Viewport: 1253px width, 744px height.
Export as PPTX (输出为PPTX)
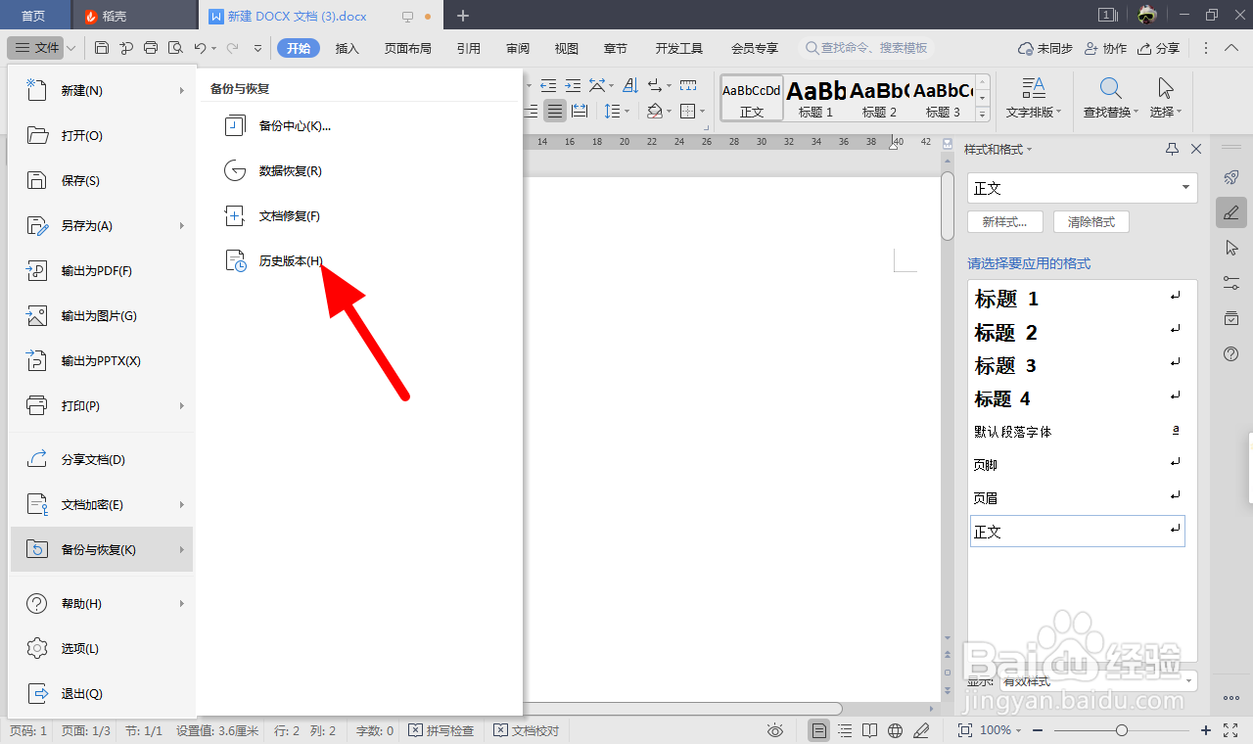102,361
